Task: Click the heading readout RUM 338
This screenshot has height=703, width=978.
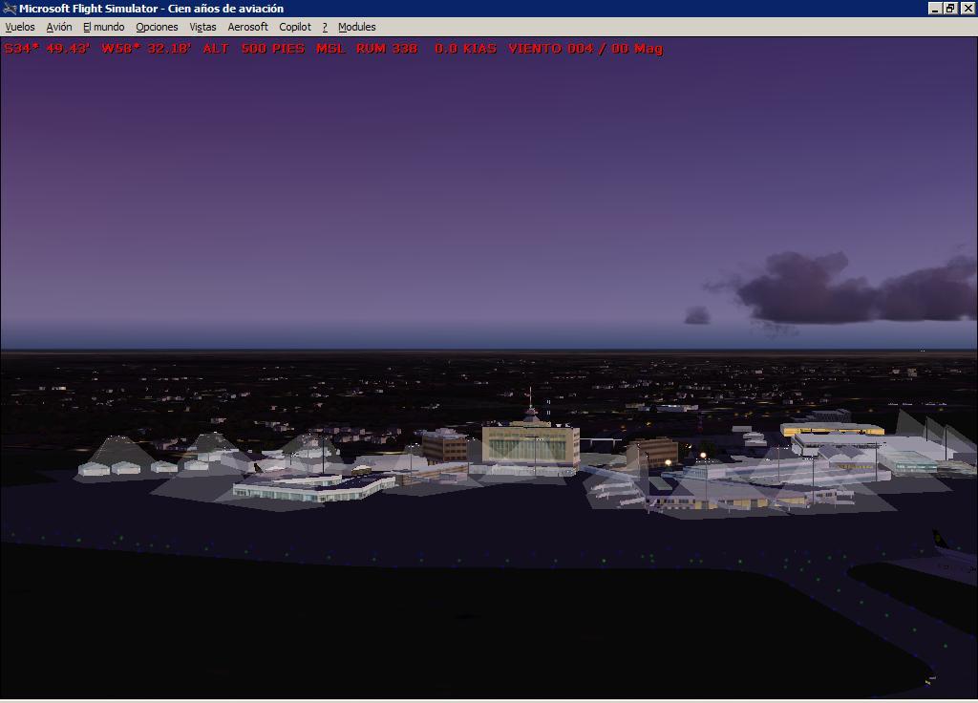Action: (387, 48)
